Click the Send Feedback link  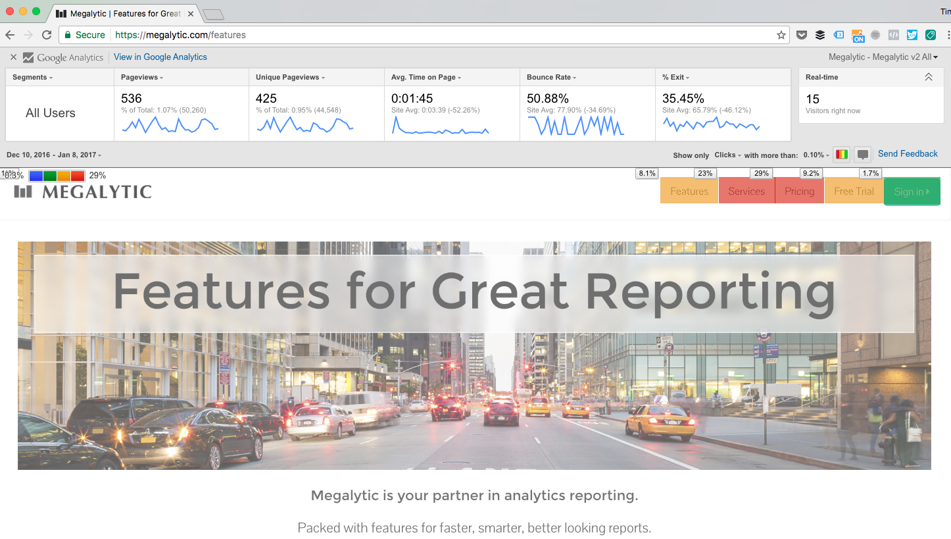click(908, 153)
